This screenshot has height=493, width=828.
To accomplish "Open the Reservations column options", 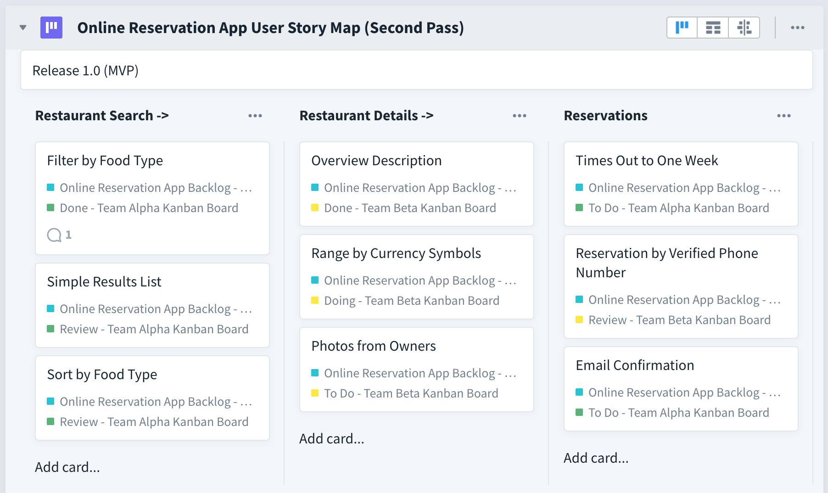I will tap(784, 116).
